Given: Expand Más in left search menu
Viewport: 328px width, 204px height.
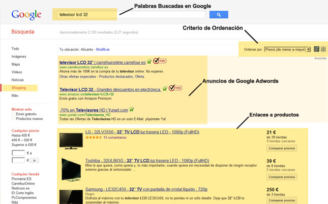Looking at the screenshot, I should pos(15,95).
